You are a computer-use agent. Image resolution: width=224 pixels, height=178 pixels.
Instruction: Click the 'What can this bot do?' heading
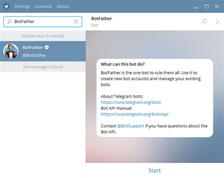(122, 64)
